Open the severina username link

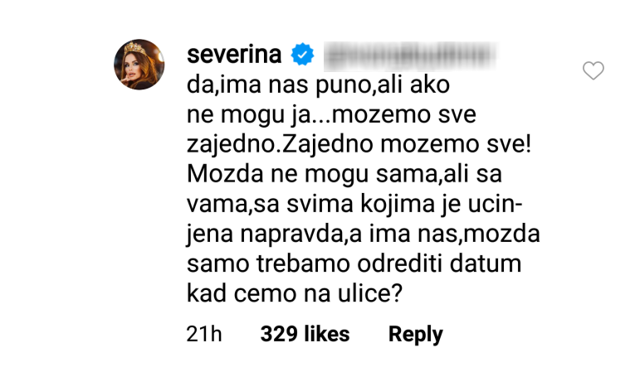[236, 56]
